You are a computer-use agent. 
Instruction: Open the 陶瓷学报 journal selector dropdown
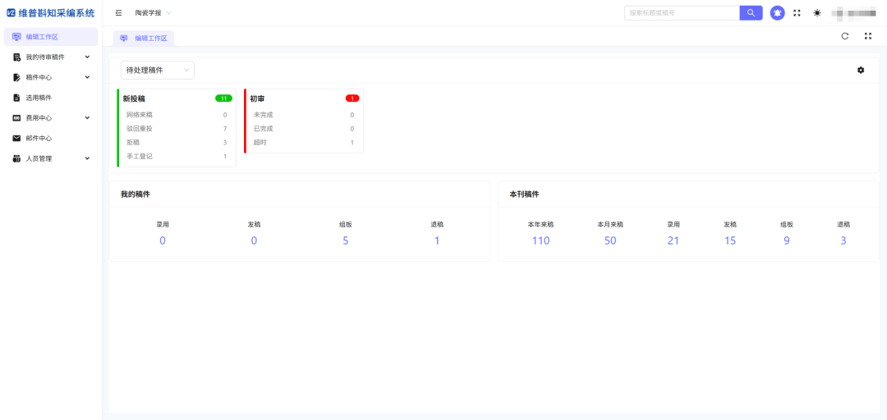[x=153, y=12]
